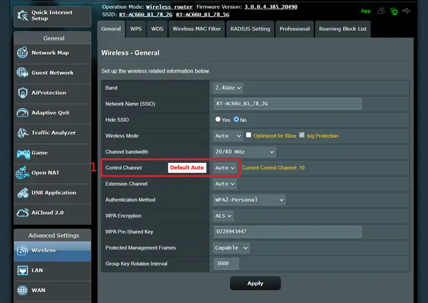This screenshot has width=428, height=303.
Task: Click the Network Name (SSID) input field
Action: (288, 104)
